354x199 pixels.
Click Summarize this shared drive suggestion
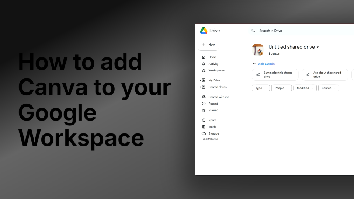[x=275, y=75]
